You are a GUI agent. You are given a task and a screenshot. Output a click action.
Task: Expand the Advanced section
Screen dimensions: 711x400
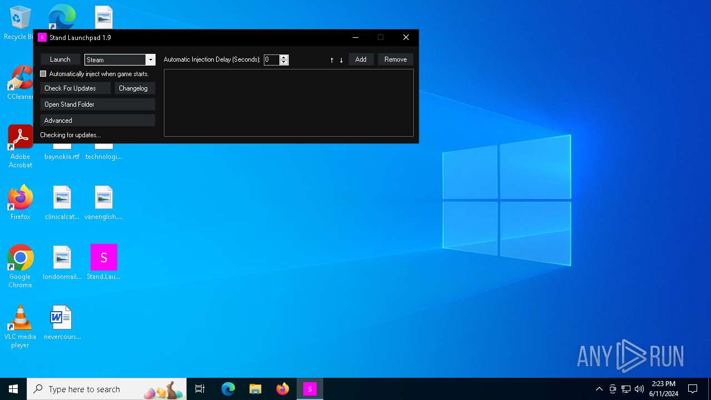click(98, 121)
